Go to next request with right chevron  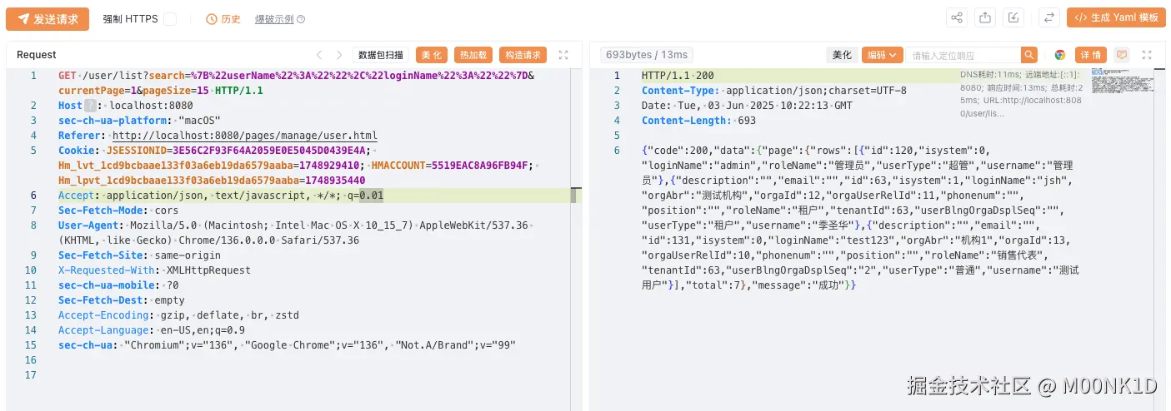click(x=339, y=55)
